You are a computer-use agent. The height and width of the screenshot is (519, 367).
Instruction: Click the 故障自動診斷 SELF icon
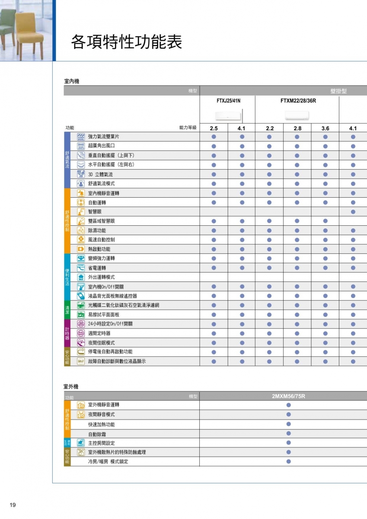[x=81, y=361]
